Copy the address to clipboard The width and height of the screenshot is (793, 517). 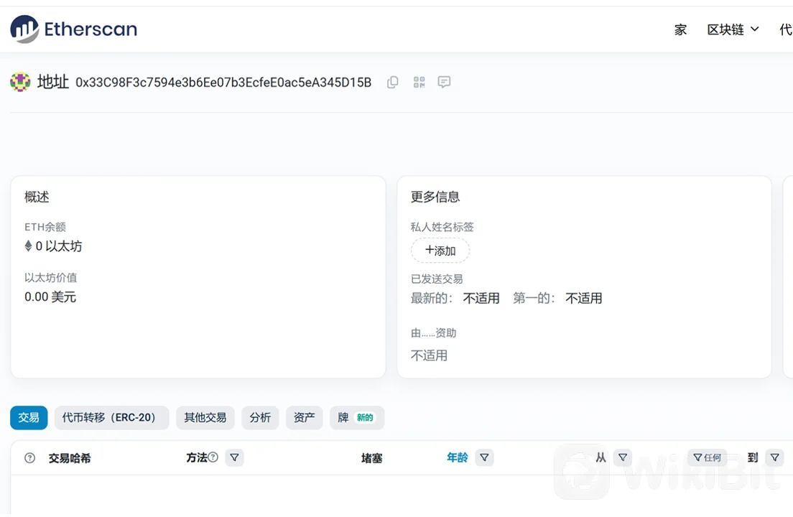(x=392, y=82)
